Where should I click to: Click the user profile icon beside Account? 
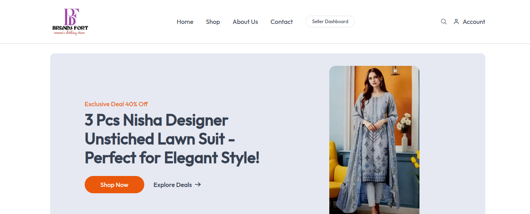(456, 22)
